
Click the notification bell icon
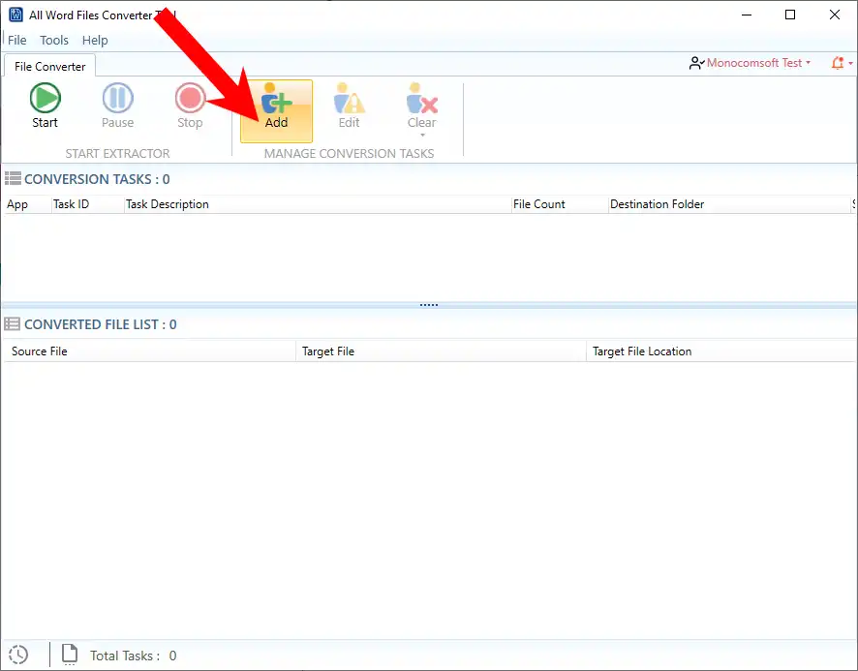click(x=838, y=63)
